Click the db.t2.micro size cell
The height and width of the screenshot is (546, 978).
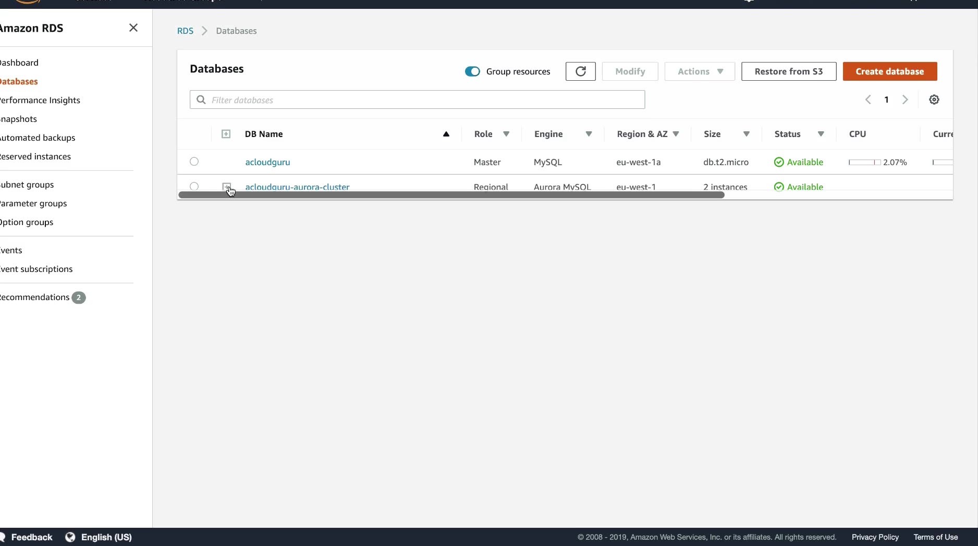click(x=726, y=162)
